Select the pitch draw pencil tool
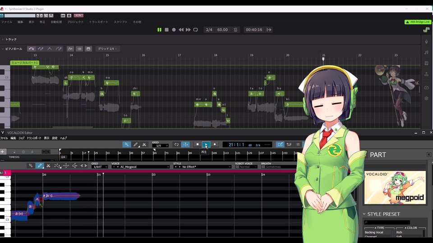This screenshot has width=433, height=243. coord(59,49)
